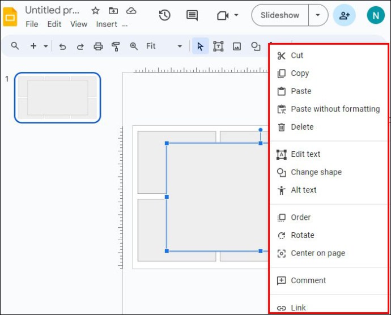
Task: Activate the paint format tool
Action: pyautogui.click(x=116, y=46)
